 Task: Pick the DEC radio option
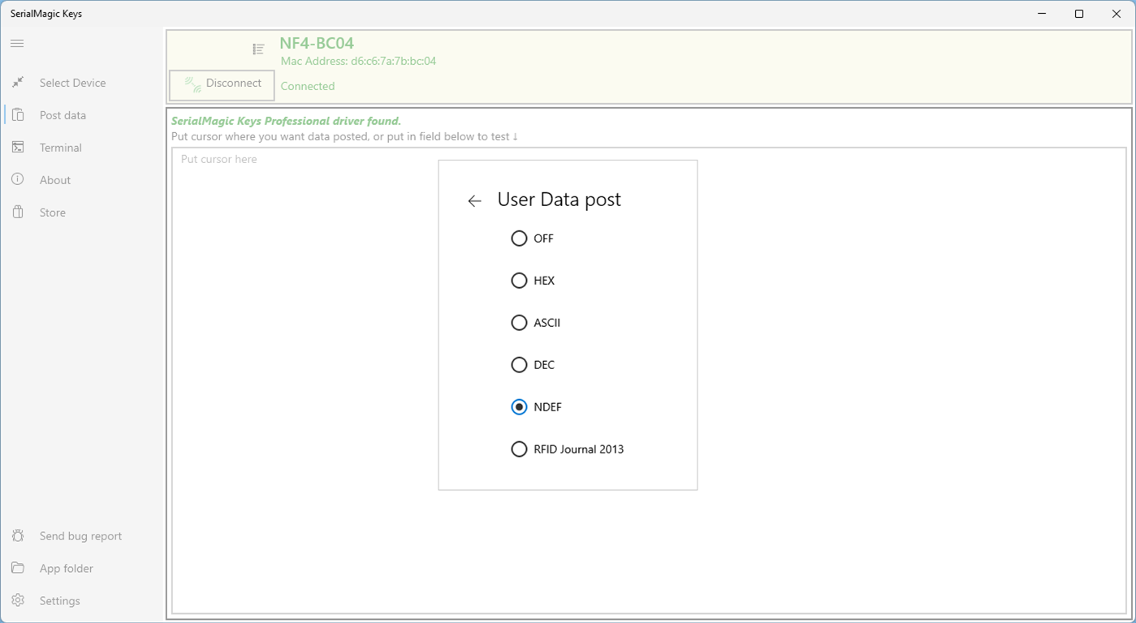[x=519, y=365]
